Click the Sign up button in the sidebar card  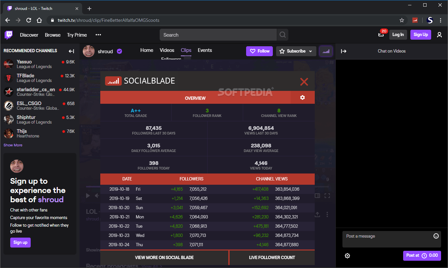pyautogui.click(x=20, y=242)
